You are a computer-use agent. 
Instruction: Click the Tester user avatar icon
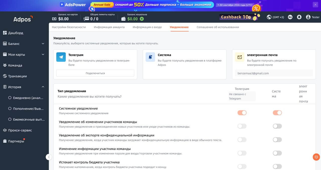[308, 17]
